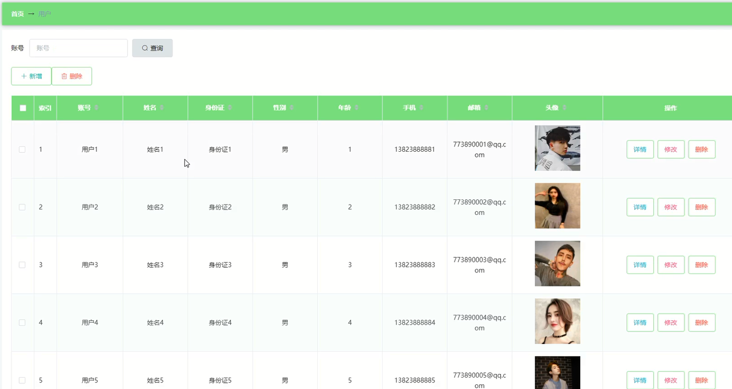The width and height of the screenshot is (732, 389).
Task: Click 用户 in the breadcrumb
Action: [x=45, y=14]
